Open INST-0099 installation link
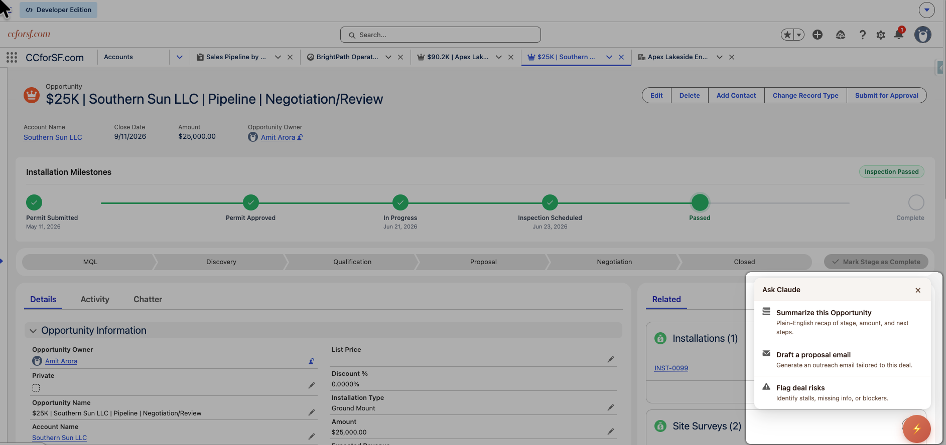Viewport: 946px width, 445px height. 671,368
